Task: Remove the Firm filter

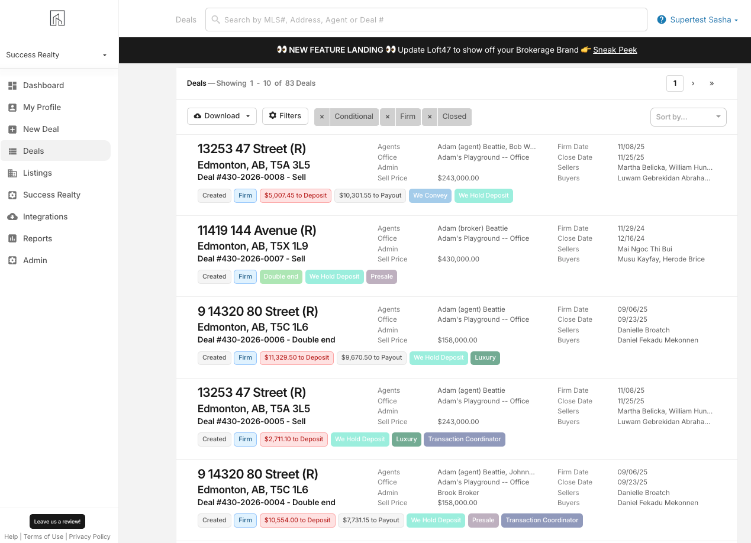Action: point(388,117)
